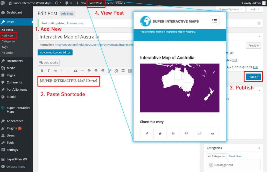Insert a bulleted list

[62, 71]
